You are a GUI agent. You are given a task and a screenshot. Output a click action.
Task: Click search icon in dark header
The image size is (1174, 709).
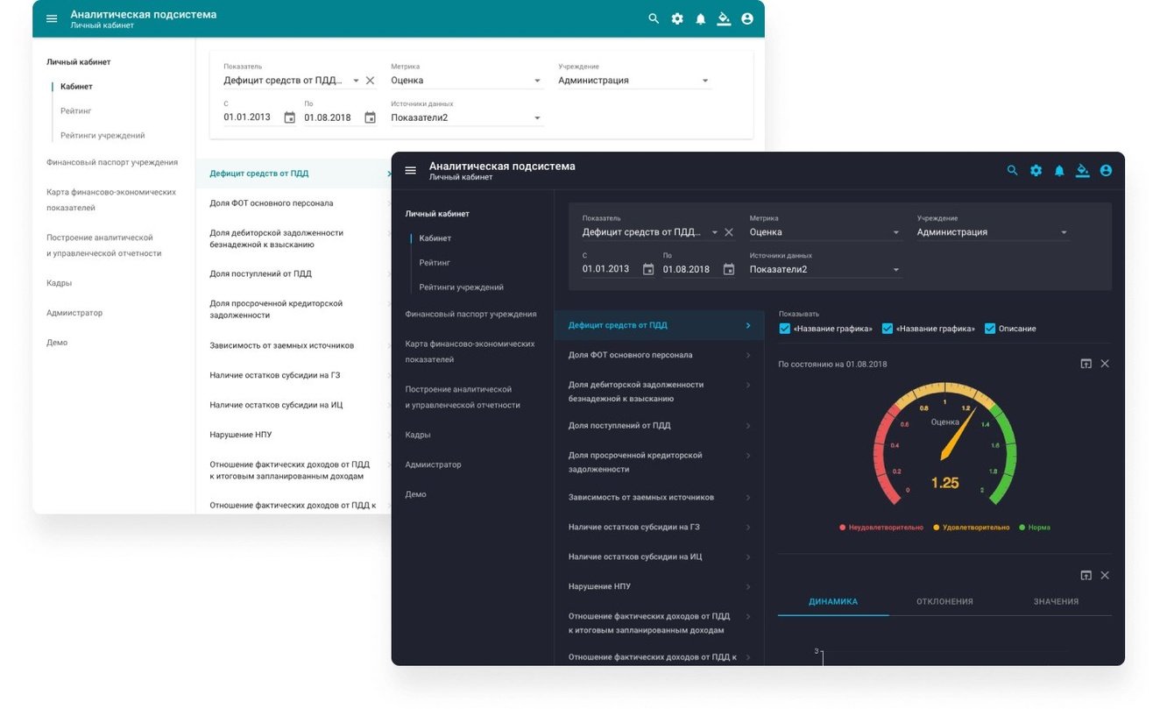click(x=1013, y=171)
